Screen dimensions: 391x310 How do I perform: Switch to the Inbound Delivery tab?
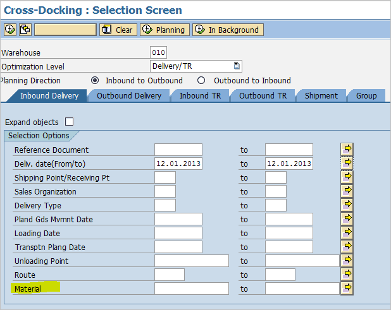(x=49, y=96)
